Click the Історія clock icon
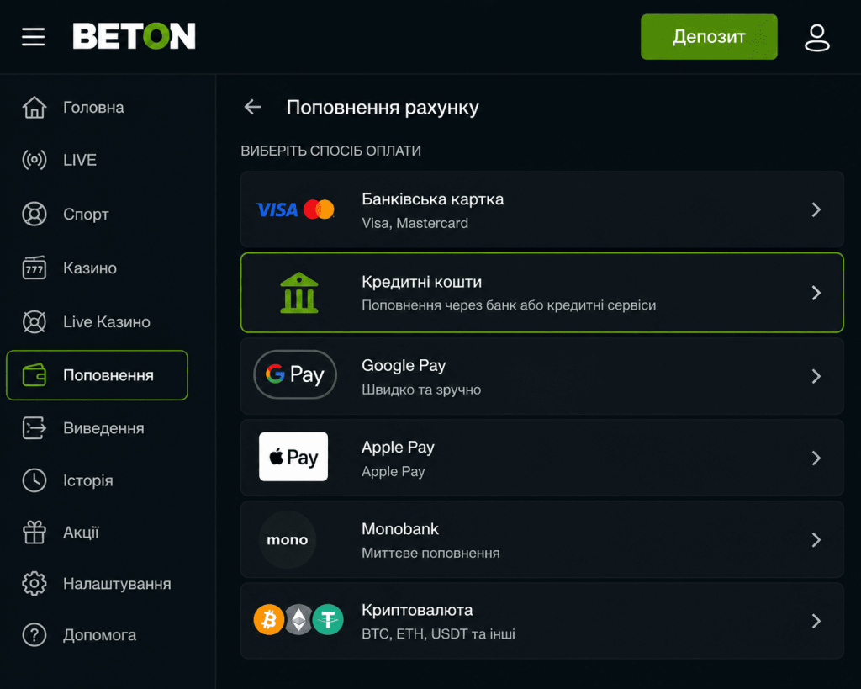The image size is (861, 689). (x=34, y=480)
